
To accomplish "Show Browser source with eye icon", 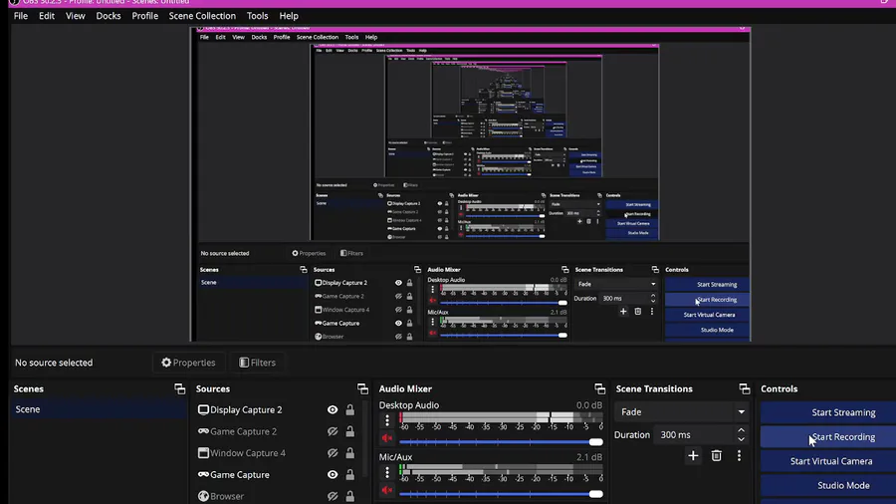I will 332,496.
